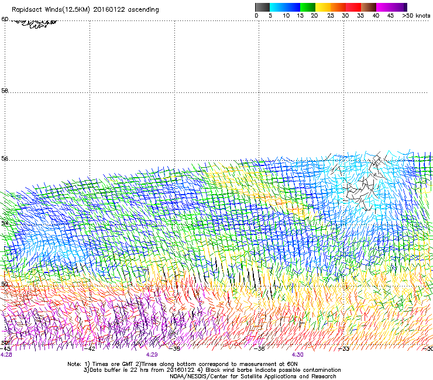Click the orange 25-30 knots legend segment
This screenshot has height=380, width=433.
pos(338,7)
